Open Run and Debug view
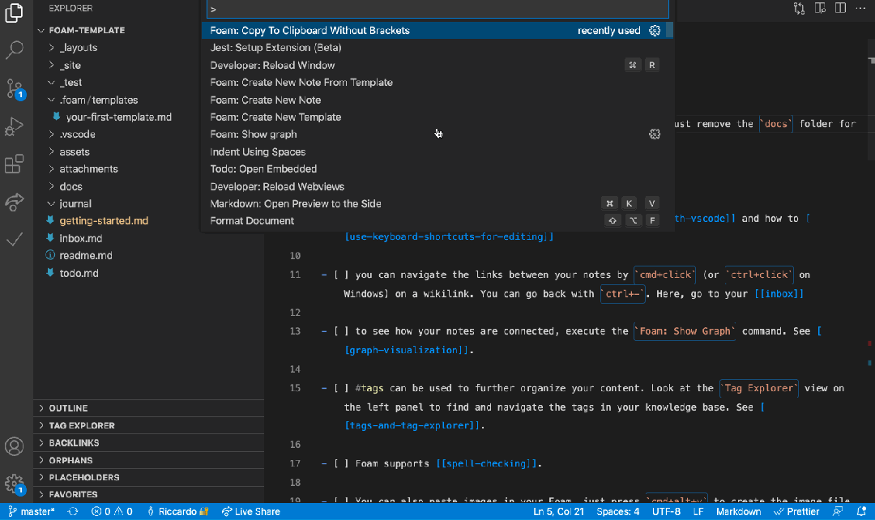This screenshot has height=520, width=875. 15,126
